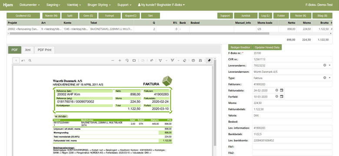Go to next with Næste (N) button
This screenshot has width=339, height=156.
click(51, 16)
